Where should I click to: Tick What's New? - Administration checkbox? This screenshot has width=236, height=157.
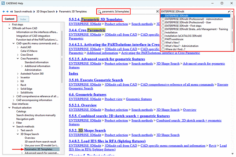[163, 46]
